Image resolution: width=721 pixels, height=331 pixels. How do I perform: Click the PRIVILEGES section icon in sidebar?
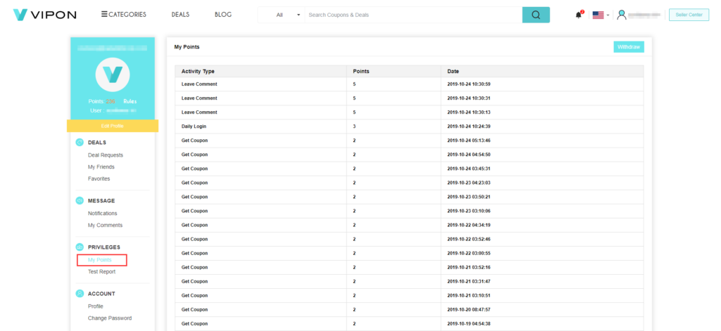coord(80,247)
